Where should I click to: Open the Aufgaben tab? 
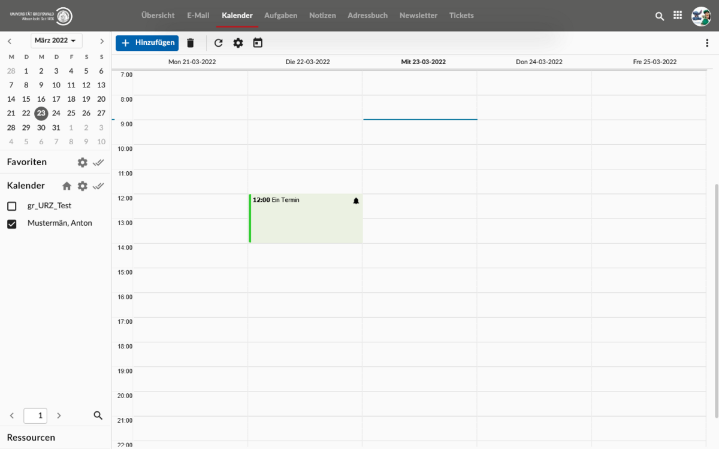(280, 16)
